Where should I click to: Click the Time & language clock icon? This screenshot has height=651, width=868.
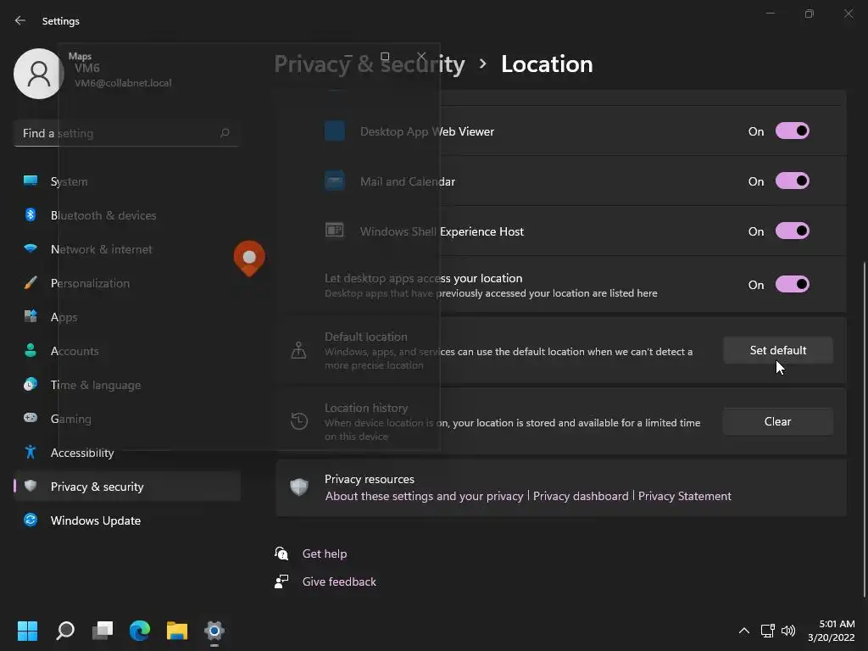(x=31, y=384)
